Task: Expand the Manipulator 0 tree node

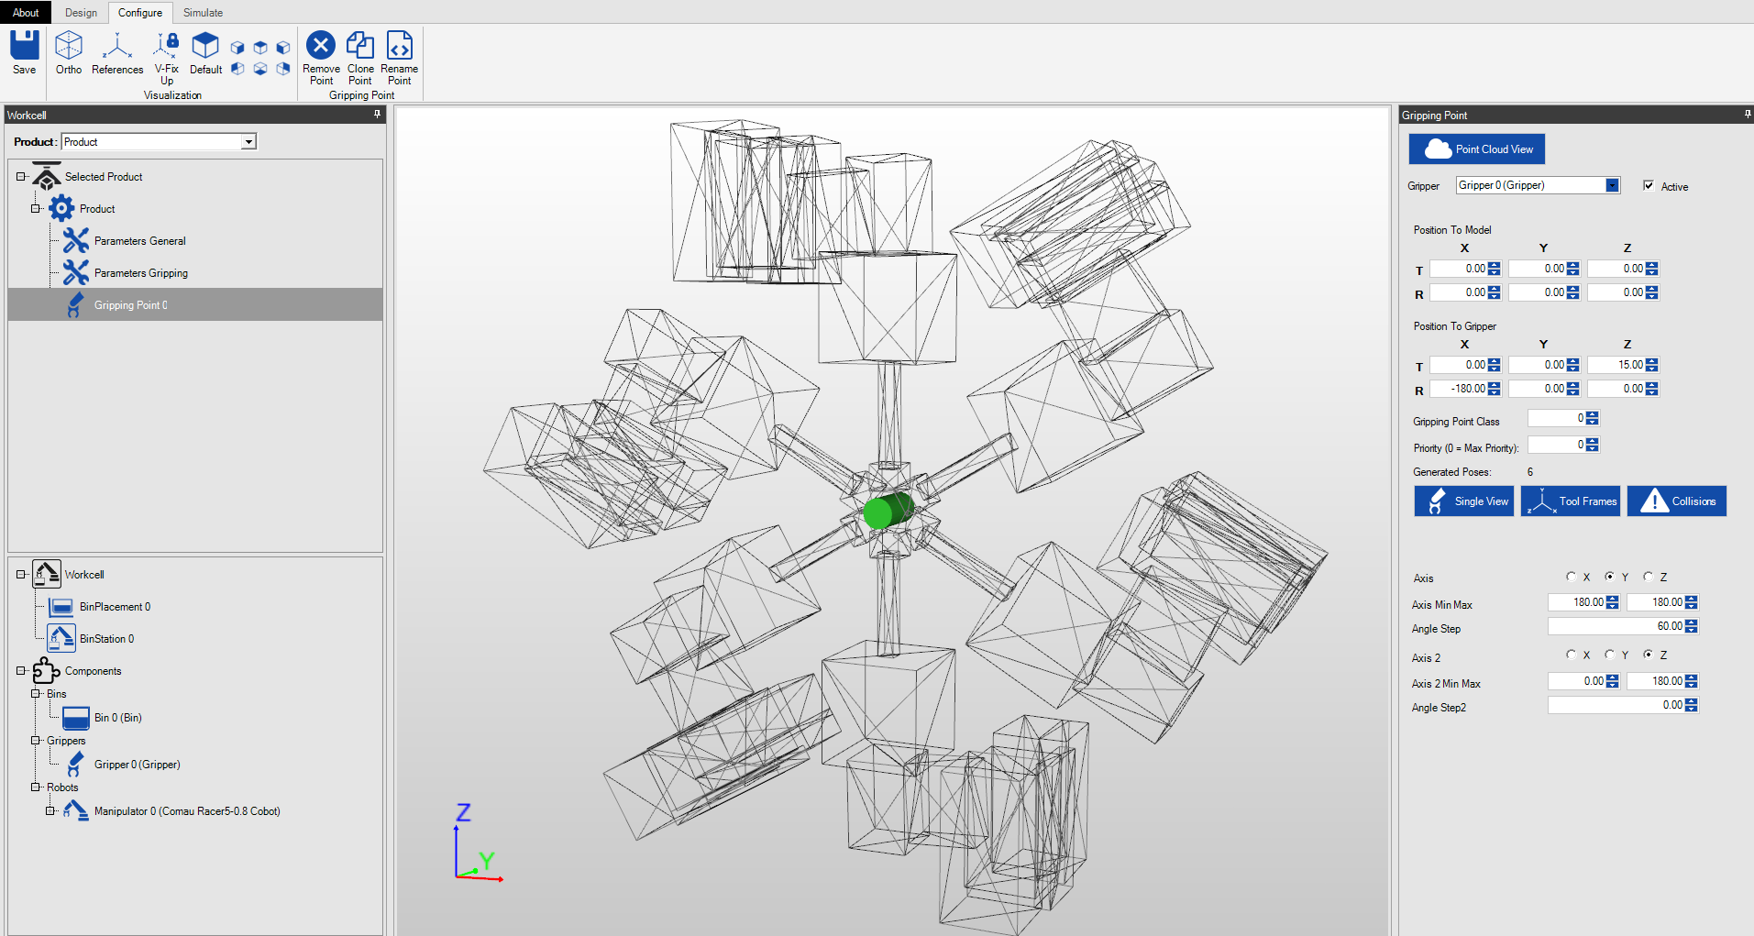Action: (x=50, y=811)
